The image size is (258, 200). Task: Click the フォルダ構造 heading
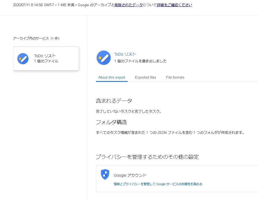pyautogui.click(x=111, y=122)
